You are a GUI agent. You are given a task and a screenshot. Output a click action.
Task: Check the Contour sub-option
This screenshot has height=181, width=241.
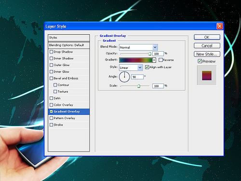(x=55, y=85)
